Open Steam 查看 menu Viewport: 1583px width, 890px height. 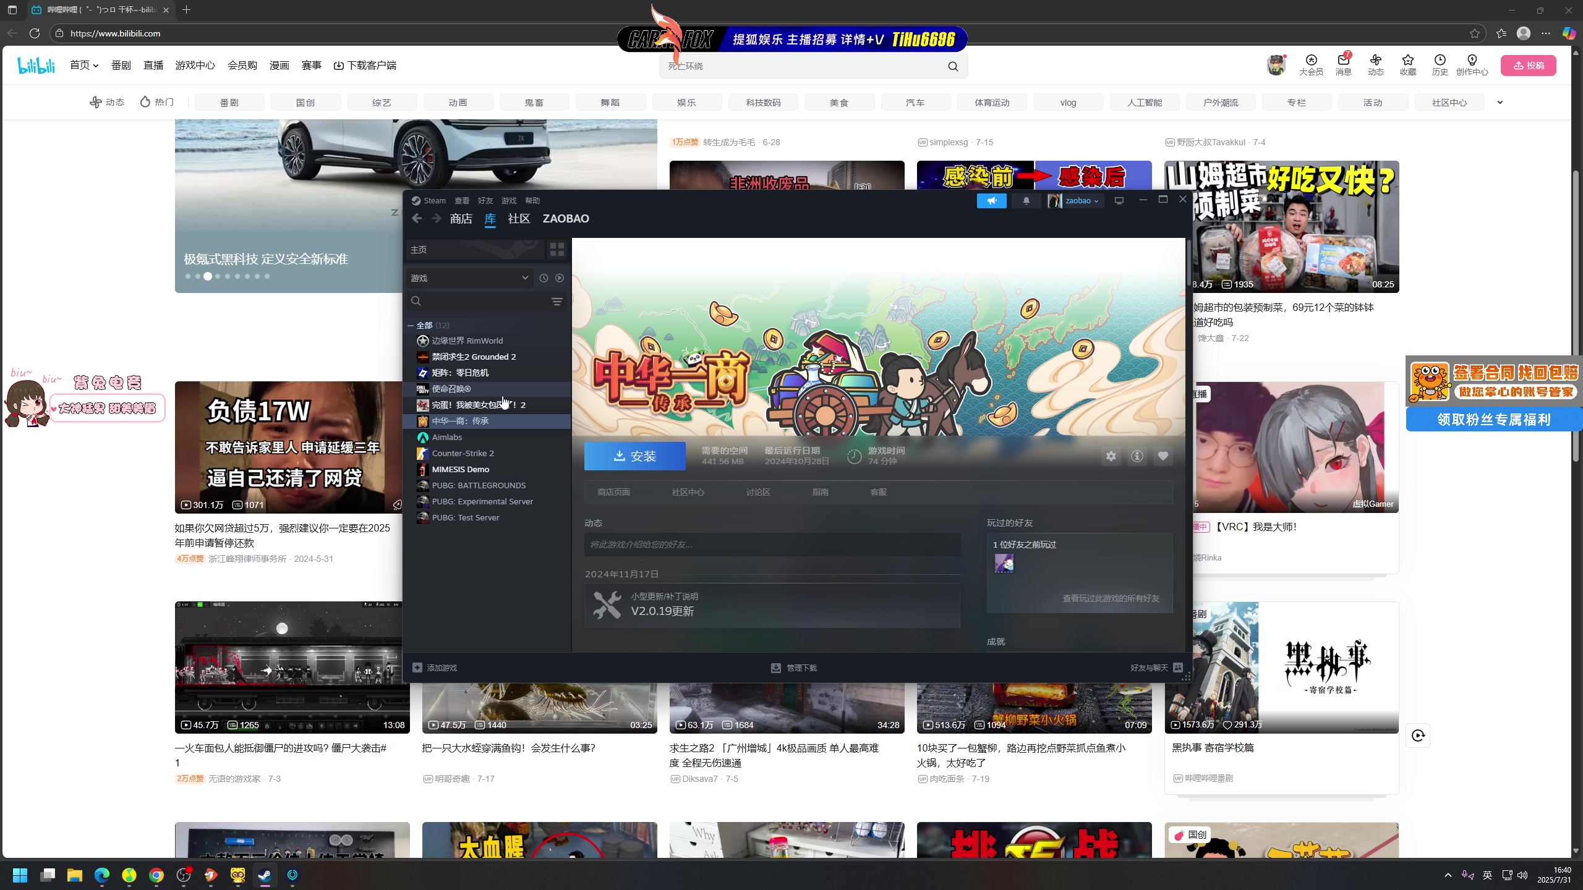[x=462, y=200]
